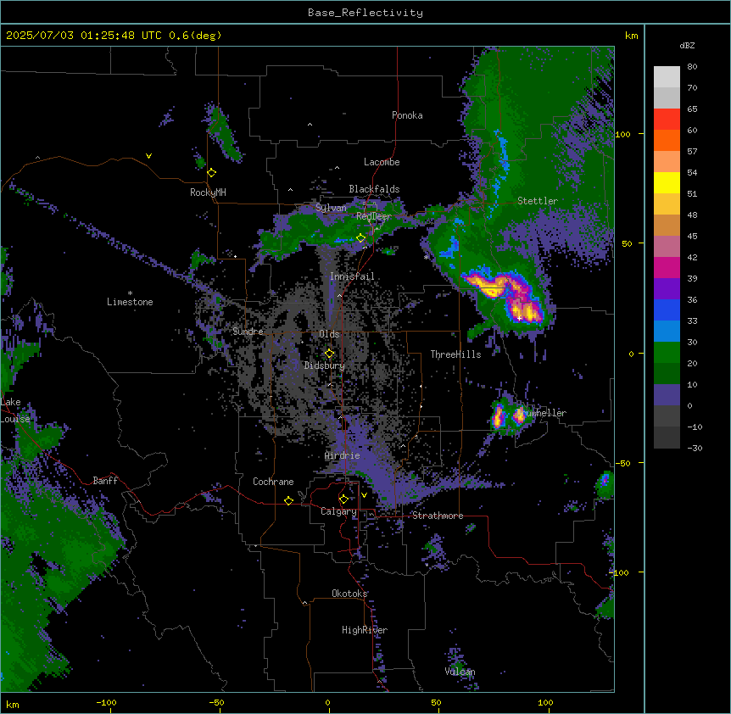
Task: Click the Lacombe city label
Action: pos(382,162)
